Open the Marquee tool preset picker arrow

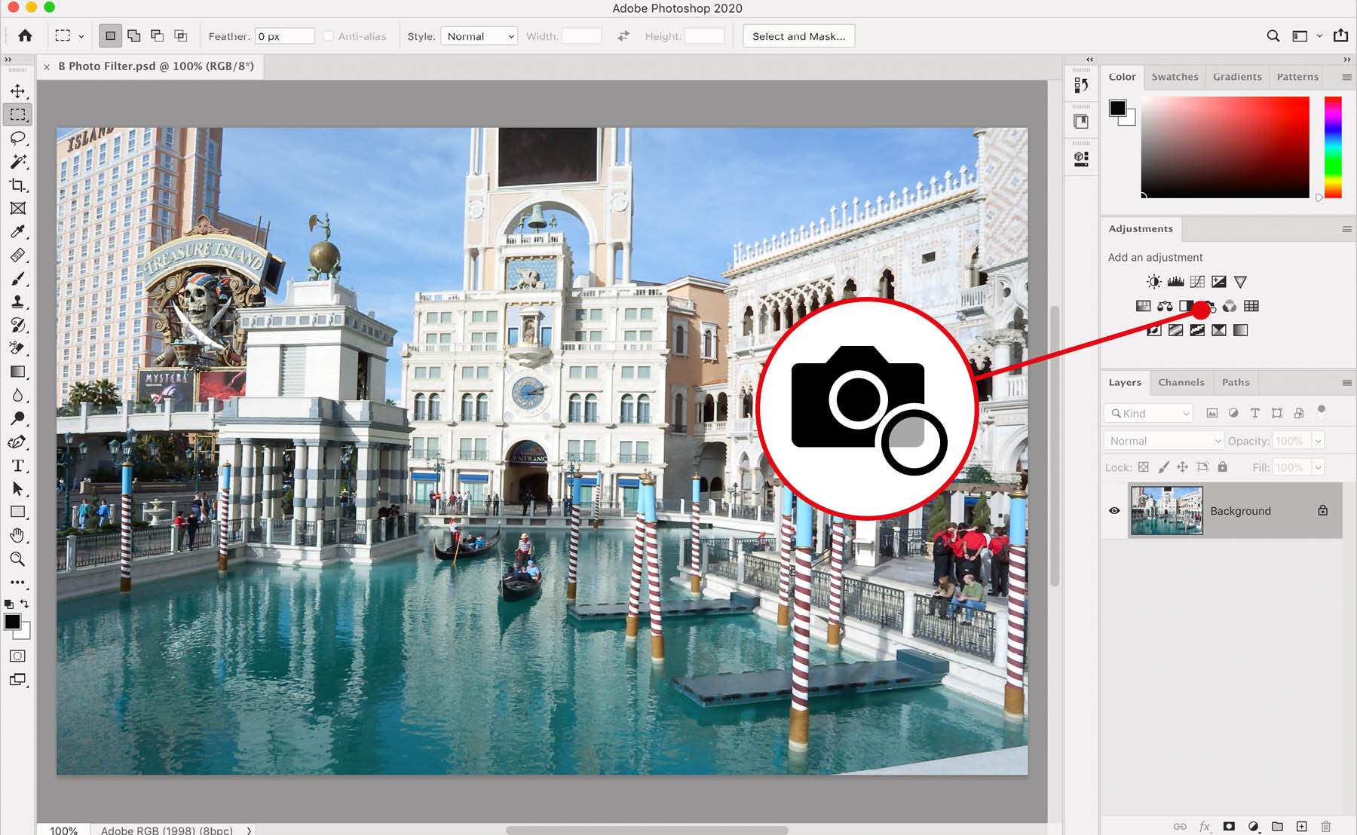(x=81, y=36)
